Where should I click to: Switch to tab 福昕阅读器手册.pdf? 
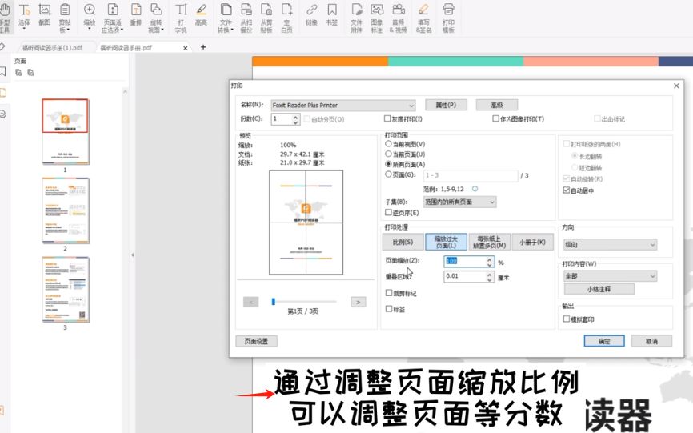click(x=126, y=47)
